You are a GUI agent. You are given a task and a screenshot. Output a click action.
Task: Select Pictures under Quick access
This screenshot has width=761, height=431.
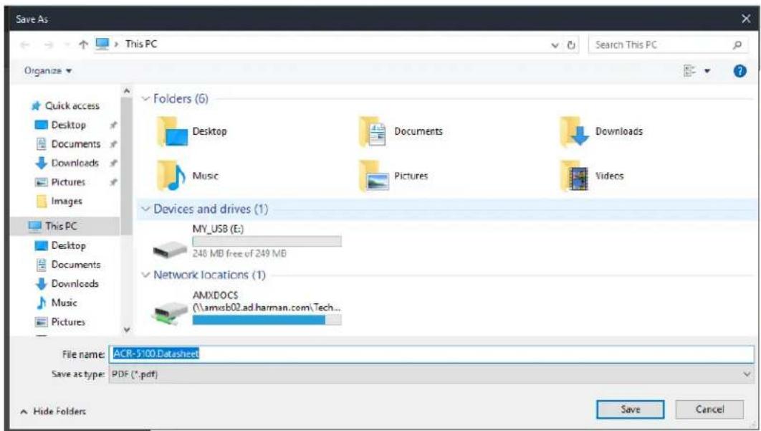click(60, 181)
